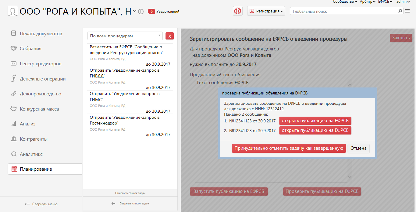Open Собрания via the handshake icon
The image size is (416, 212).
click(13, 49)
